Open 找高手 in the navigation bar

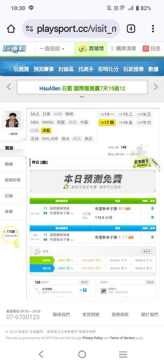86,69
